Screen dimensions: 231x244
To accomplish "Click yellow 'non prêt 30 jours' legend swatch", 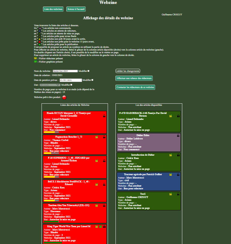I will (40, 39).
